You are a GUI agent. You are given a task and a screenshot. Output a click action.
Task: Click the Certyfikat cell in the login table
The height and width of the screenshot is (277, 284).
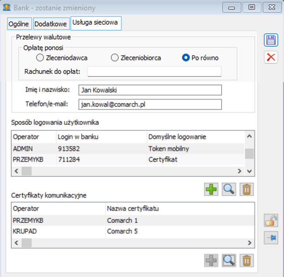pyautogui.click(x=163, y=160)
